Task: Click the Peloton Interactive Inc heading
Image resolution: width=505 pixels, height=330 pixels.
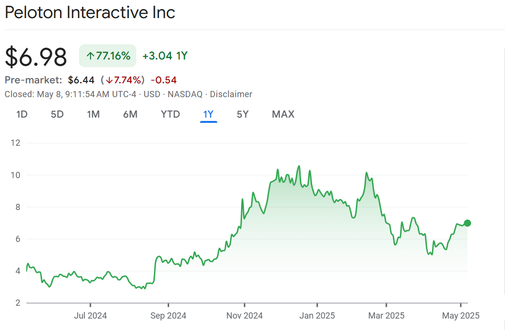Action: point(90,12)
